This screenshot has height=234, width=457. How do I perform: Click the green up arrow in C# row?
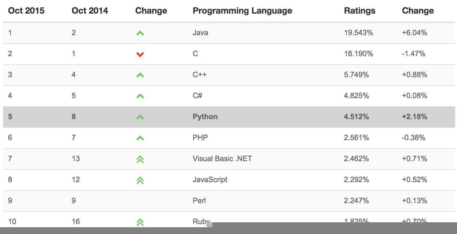point(140,96)
